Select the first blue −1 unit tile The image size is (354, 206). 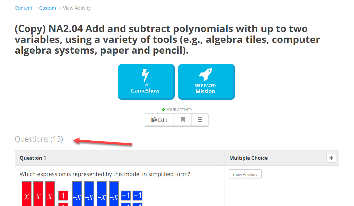(126, 196)
